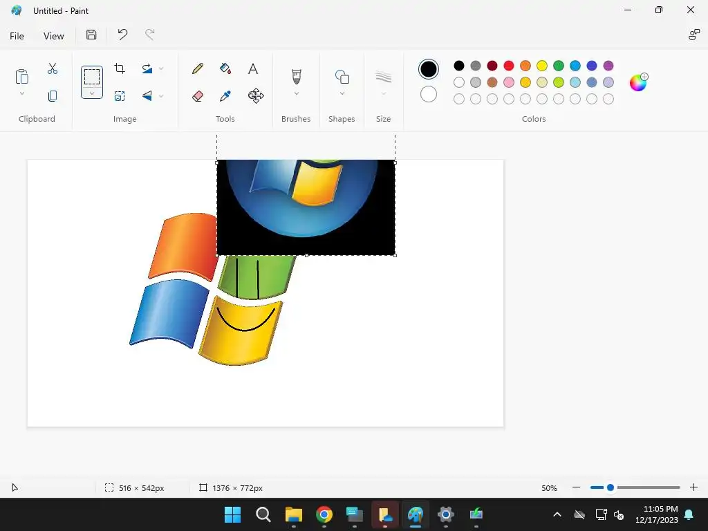Click the muted volume tray icon
Viewport: 708px width, 531px height.
point(619,514)
